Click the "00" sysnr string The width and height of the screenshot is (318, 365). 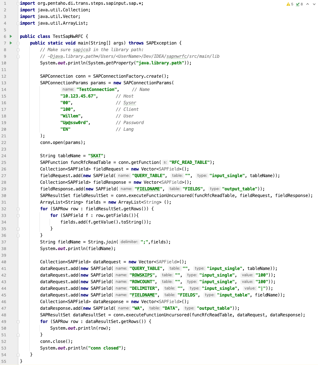tap(65, 103)
